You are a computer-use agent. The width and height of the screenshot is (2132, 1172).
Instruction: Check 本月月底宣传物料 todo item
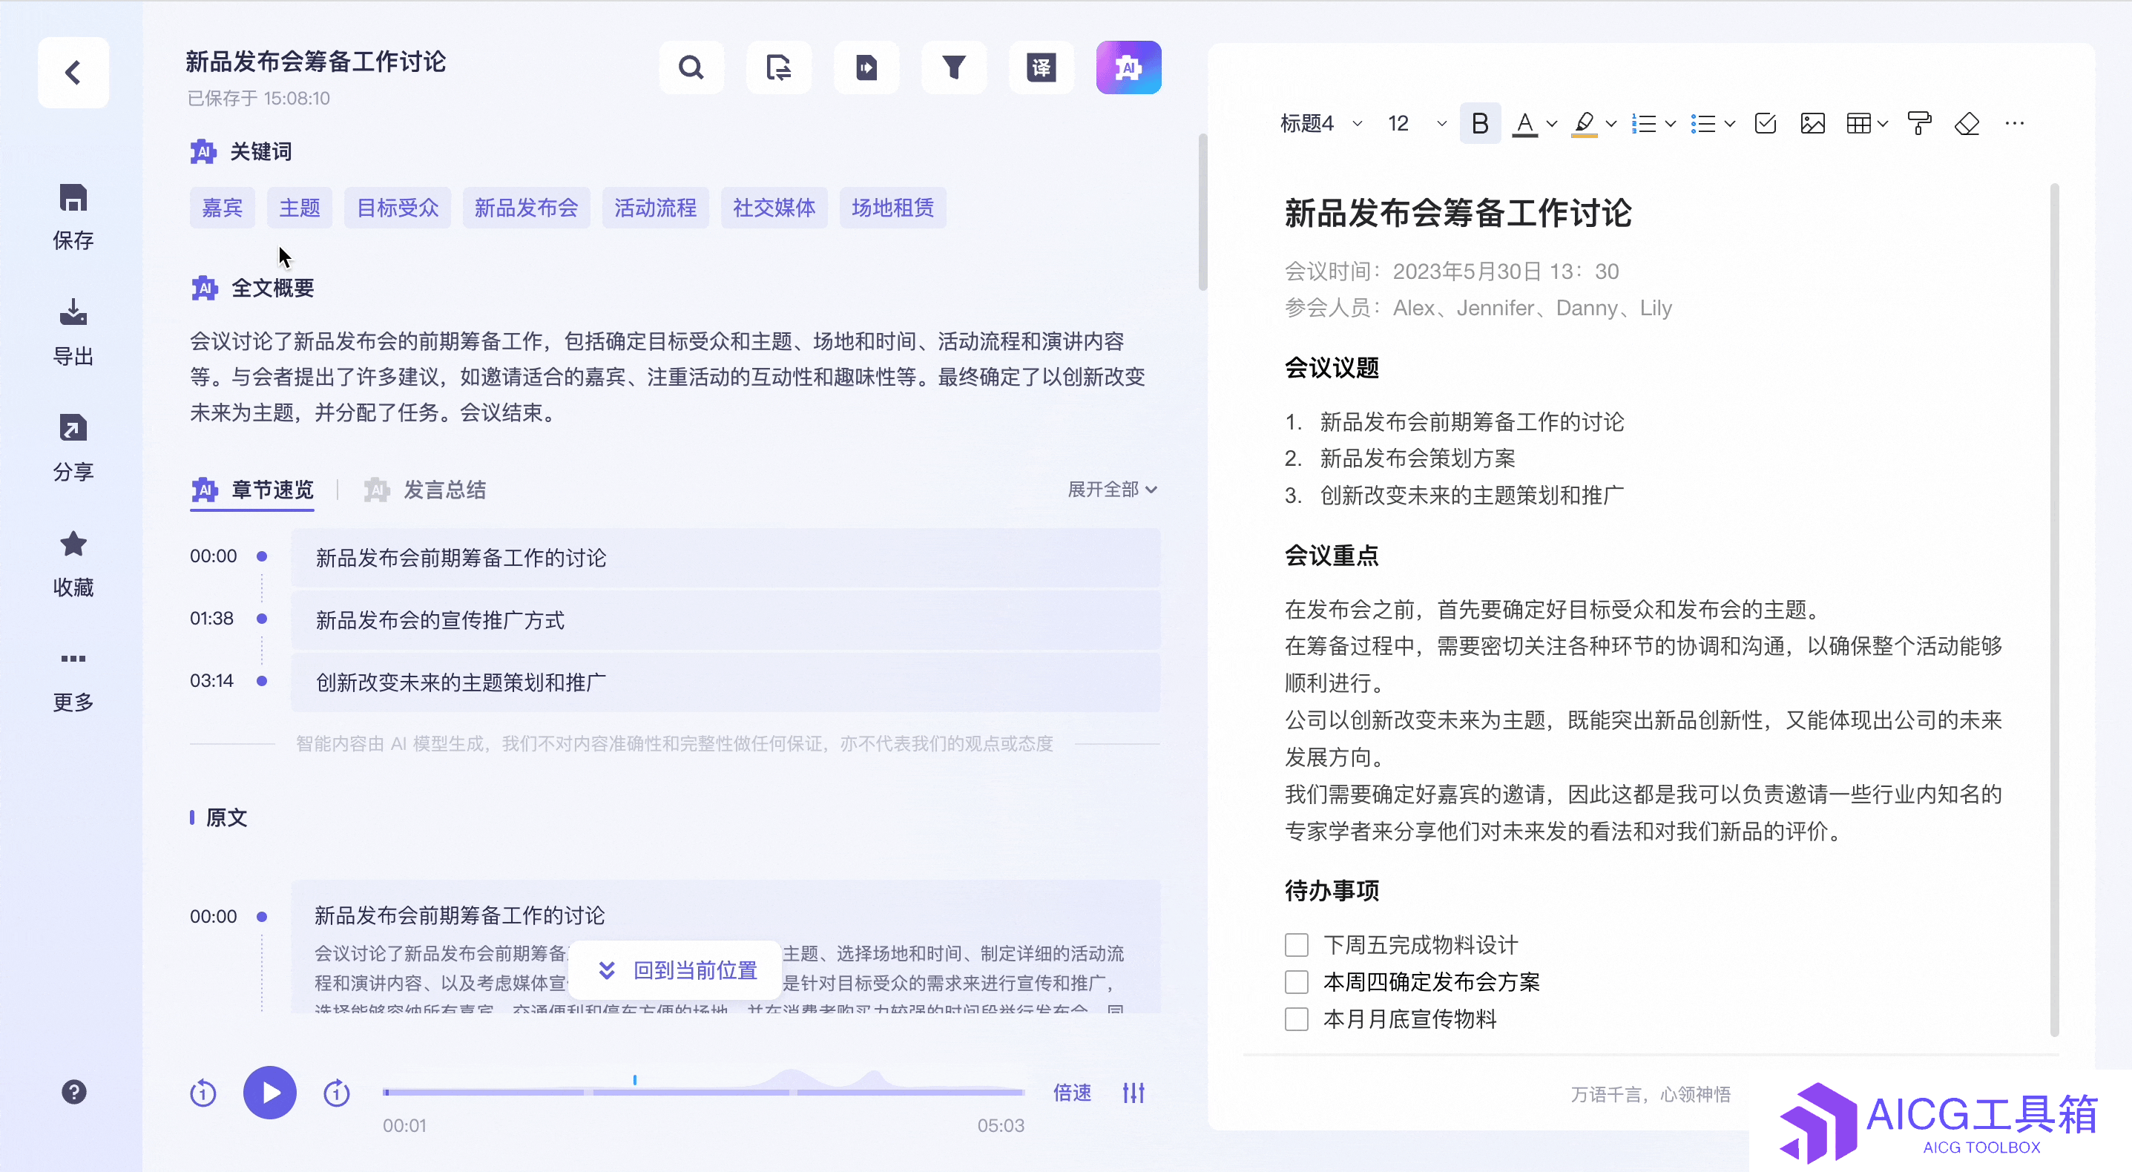(x=1297, y=1019)
